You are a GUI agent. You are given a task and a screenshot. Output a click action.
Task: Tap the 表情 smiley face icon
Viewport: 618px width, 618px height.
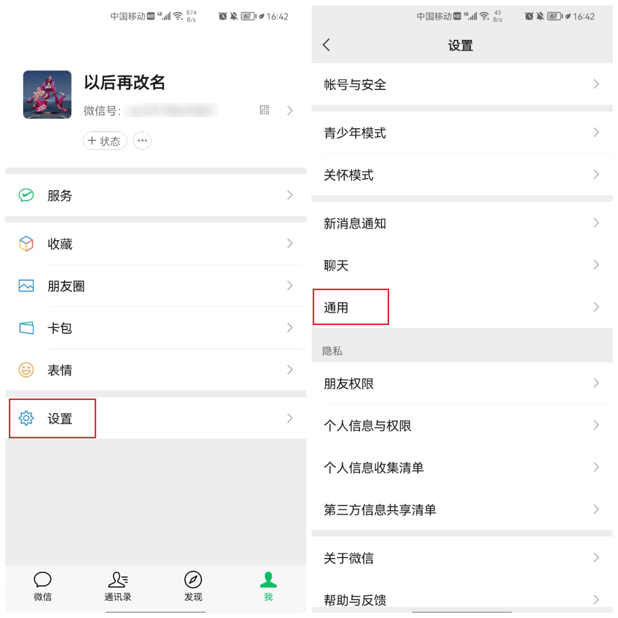(26, 370)
